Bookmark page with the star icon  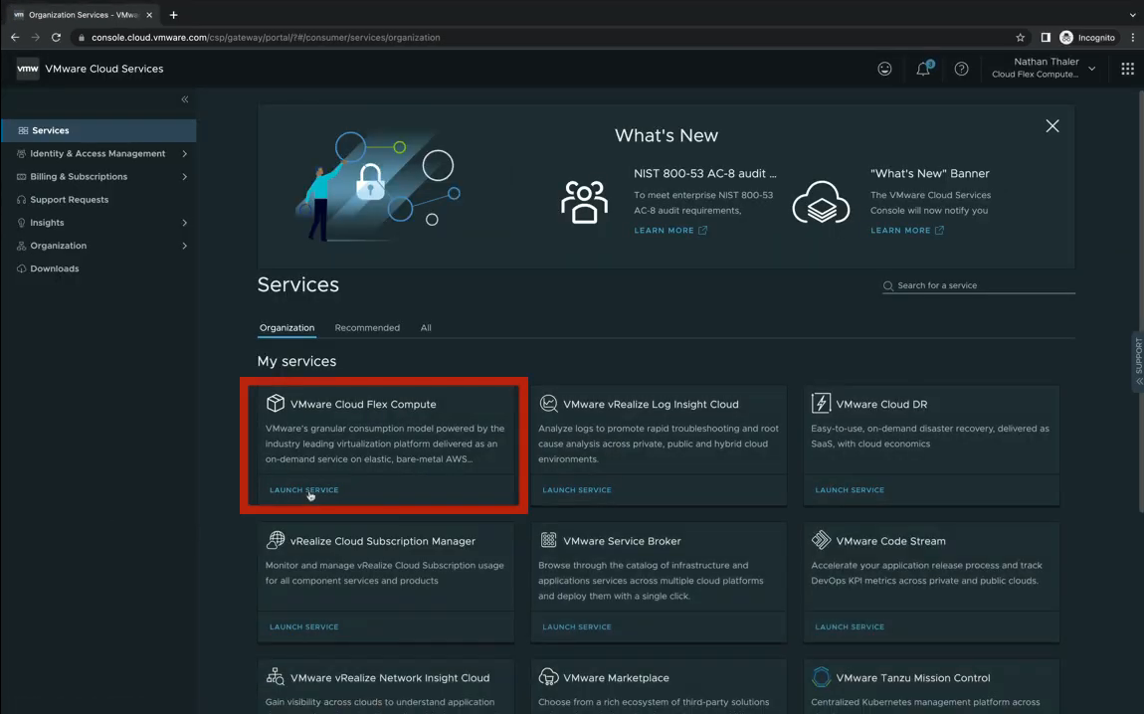[1020, 37]
